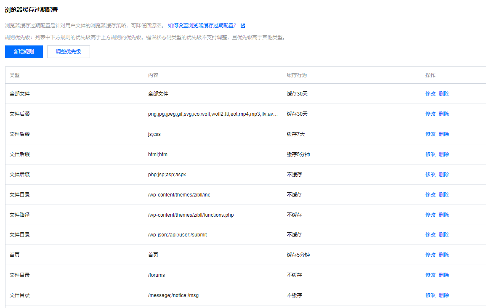
Task: Click the 缓存行为 column header
Action: tap(297, 75)
